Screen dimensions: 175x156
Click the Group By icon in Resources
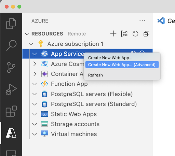tap(124, 34)
